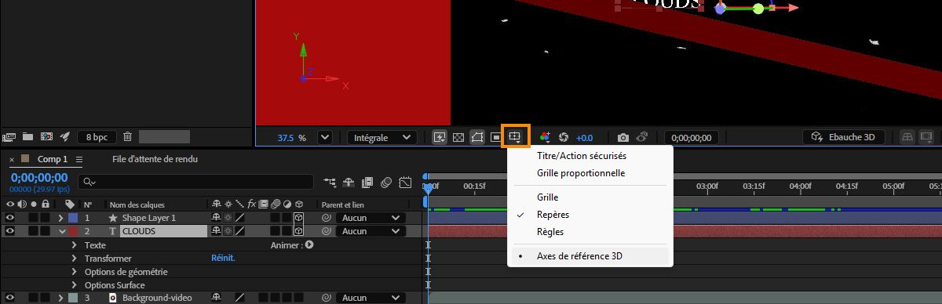The width and height of the screenshot is (942, 304).
Task: Take a snapshot with the camera icon
Action: point(623,137)
